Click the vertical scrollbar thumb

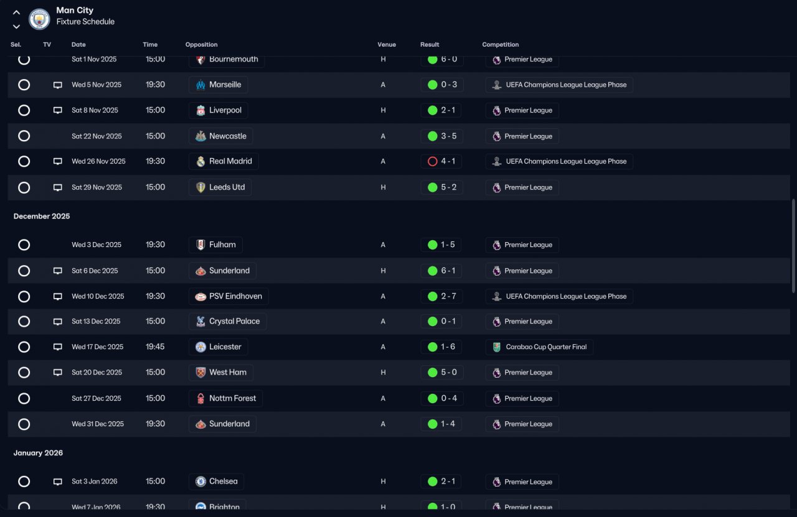793,246
